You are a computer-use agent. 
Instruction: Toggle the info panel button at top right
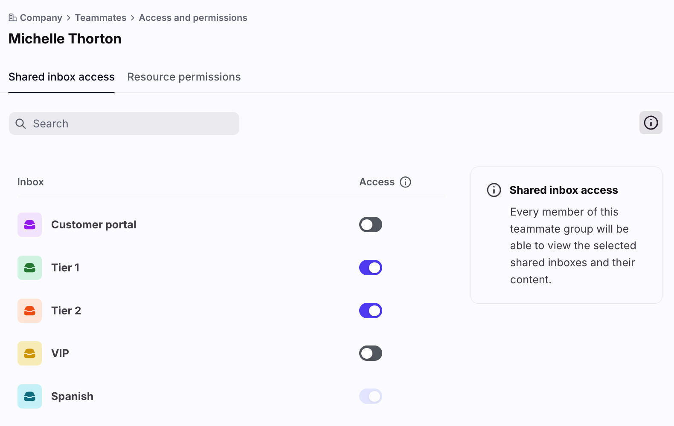pos(651,123)
